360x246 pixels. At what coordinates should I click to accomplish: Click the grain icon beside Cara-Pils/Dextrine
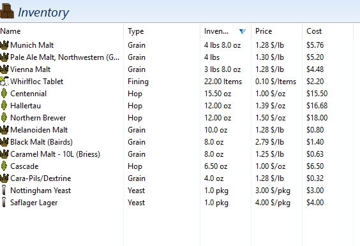[4, 178]
